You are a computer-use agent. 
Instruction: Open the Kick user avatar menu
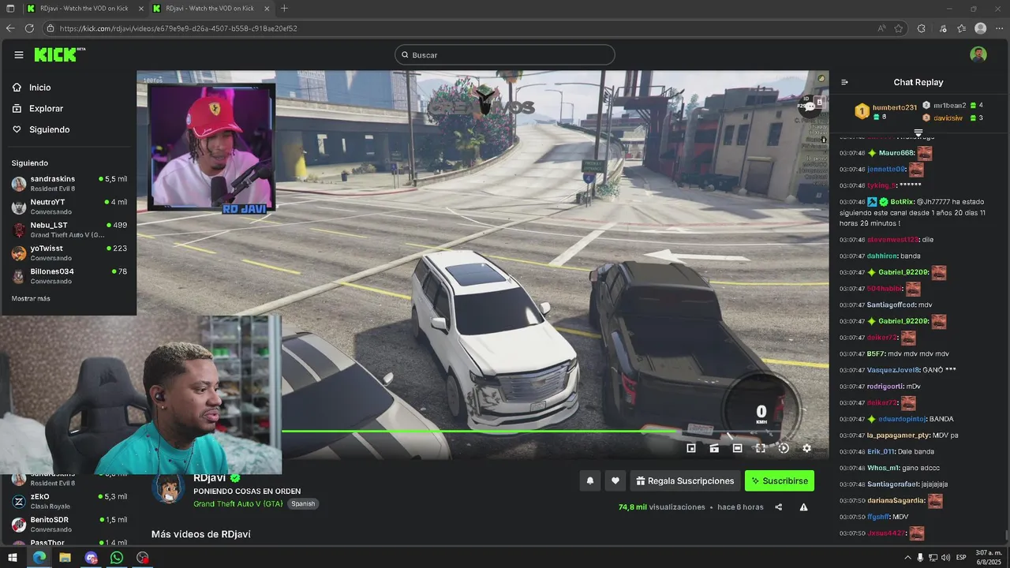click(x=978, y=54)
